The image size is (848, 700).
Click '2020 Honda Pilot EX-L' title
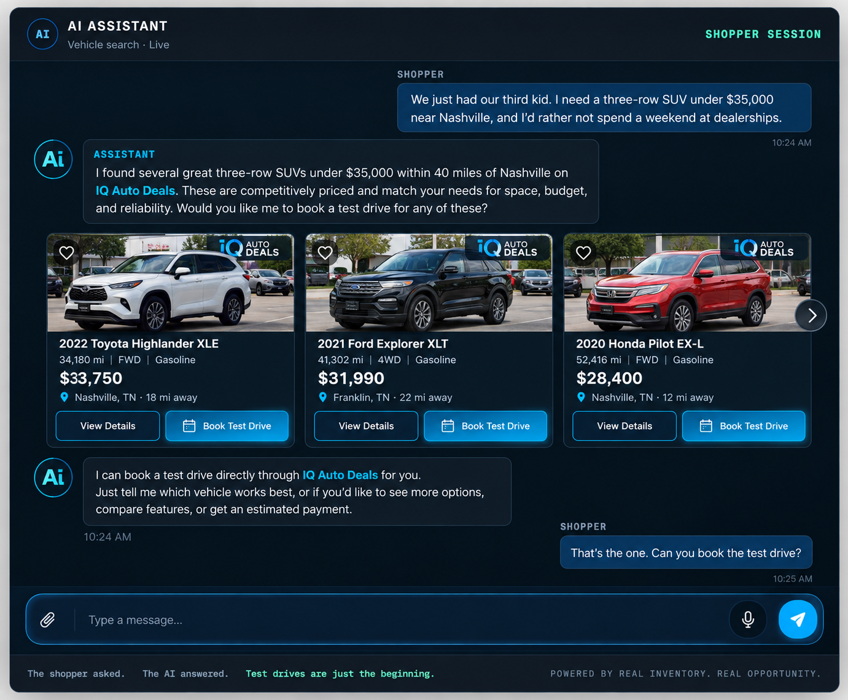640,344
